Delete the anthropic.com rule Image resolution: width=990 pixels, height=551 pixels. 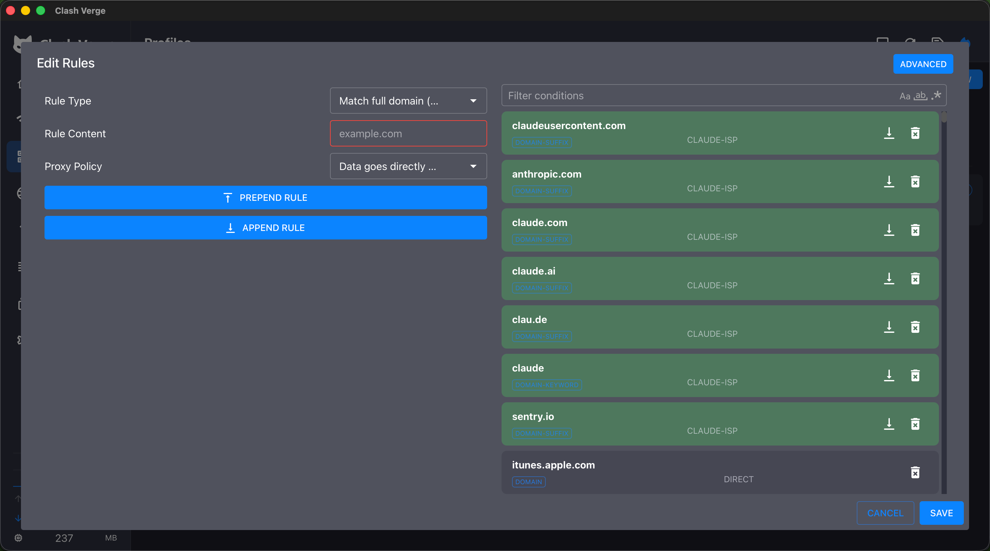pos(915,181)
